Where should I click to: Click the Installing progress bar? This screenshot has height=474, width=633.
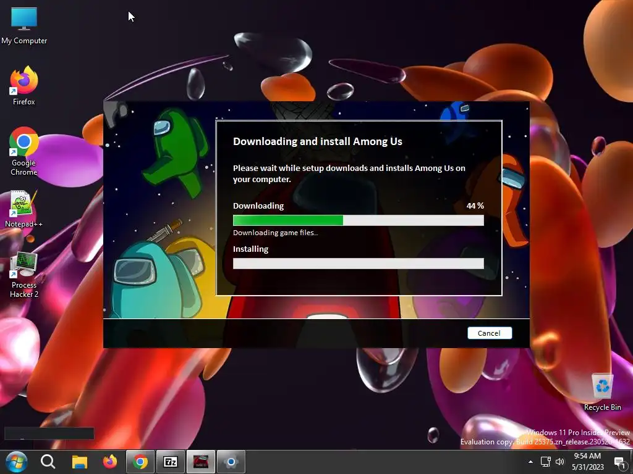(359, 263)
